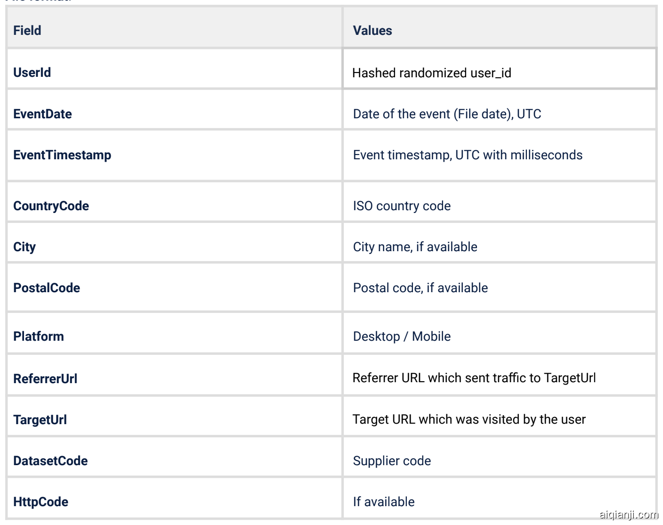Click the Values column header
The image size is (663, 525).
coord(372,31)
